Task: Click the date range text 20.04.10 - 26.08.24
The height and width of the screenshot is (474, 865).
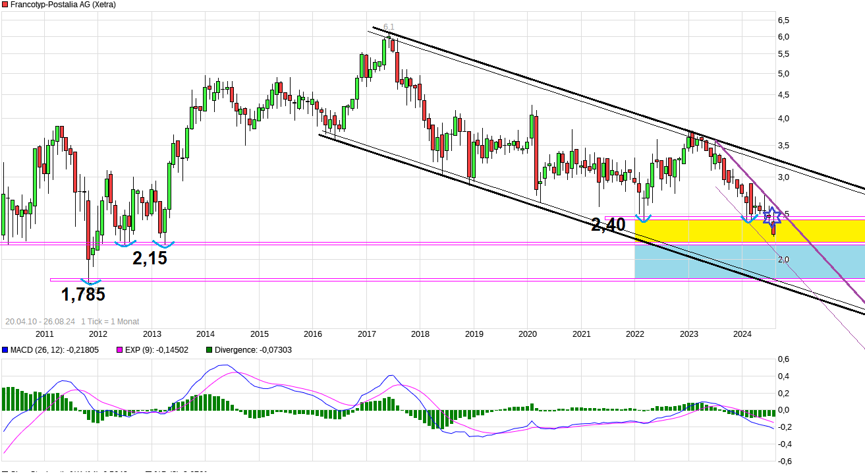Action: pyautogui.click(x=40, y=322)
